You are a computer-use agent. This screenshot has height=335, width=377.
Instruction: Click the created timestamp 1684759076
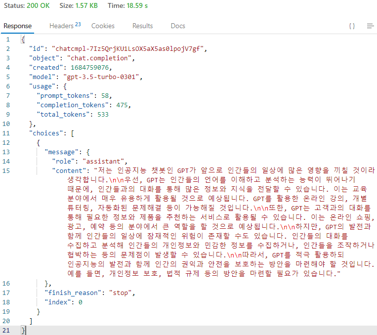pos(90,68)
